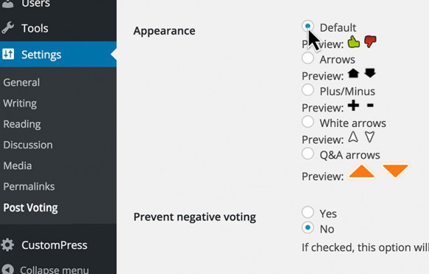
Task: Open the Permalinks settings submenu
Action: point(29,187)
